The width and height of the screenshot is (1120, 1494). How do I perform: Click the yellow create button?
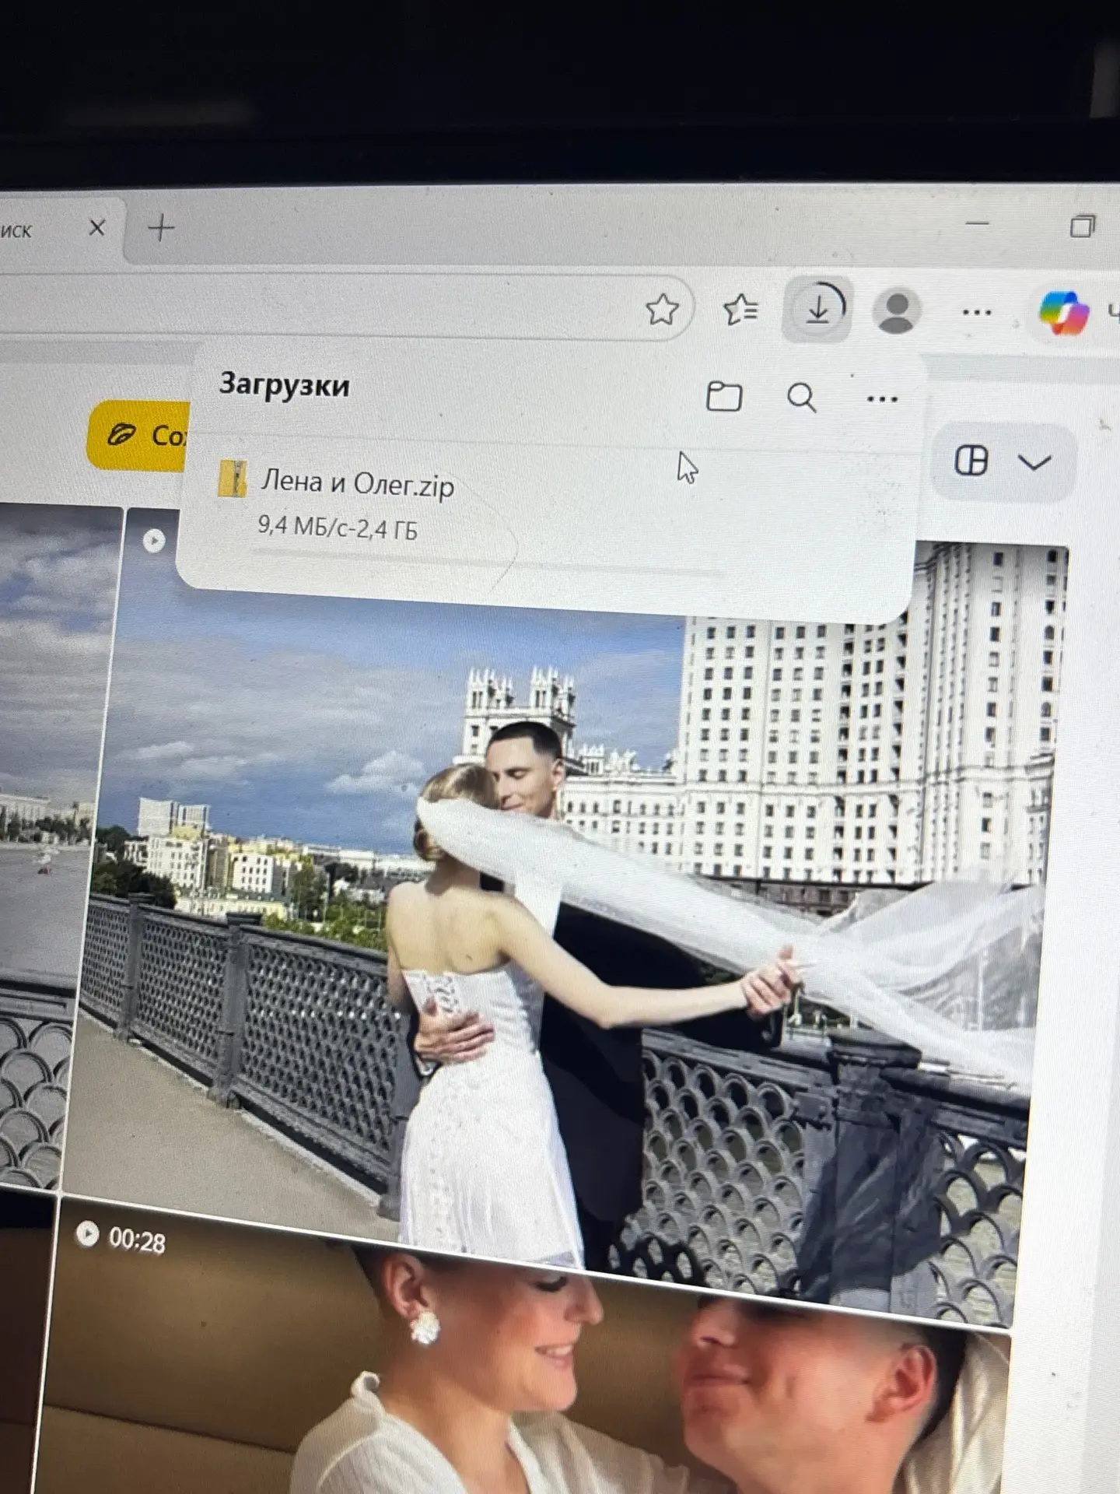pyautogui.click(x=138, y=436)
